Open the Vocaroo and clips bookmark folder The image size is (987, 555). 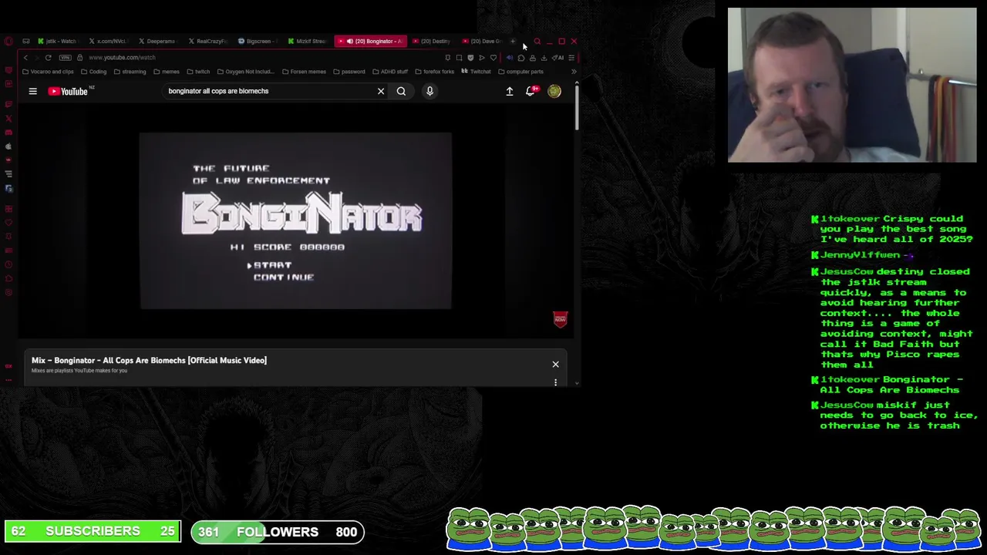48,72
